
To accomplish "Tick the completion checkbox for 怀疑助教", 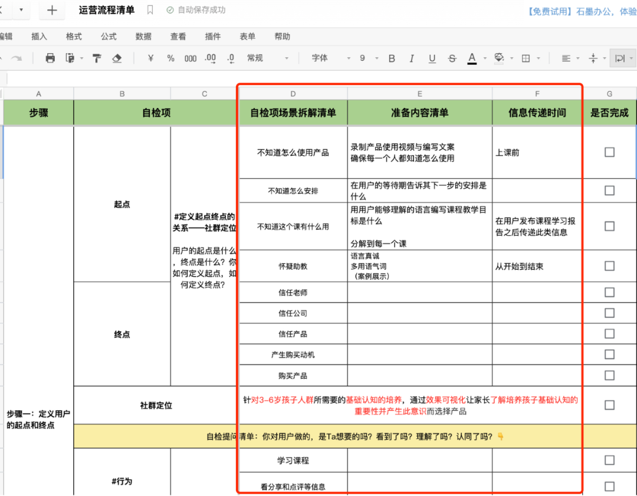I will pos(609,266).
